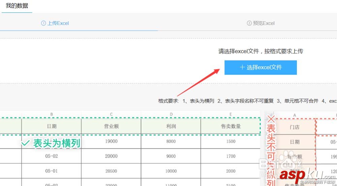Click the cell value 1700
The height and width of the screenshot is (186, 337).
[231, 156]
